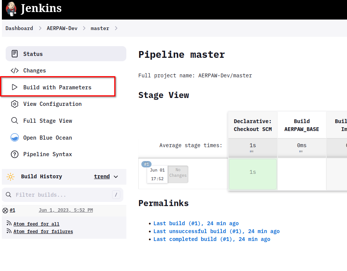
Task: Click progress bar under 0ms average time
Action: (301, 151)
